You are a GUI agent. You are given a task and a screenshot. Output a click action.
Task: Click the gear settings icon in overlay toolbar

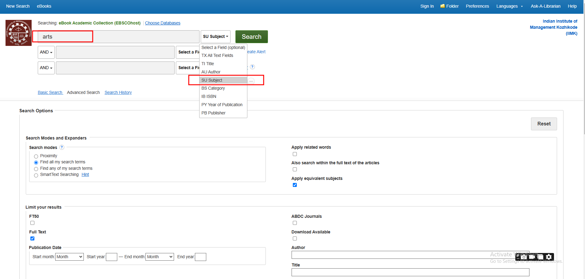(549, 257)
